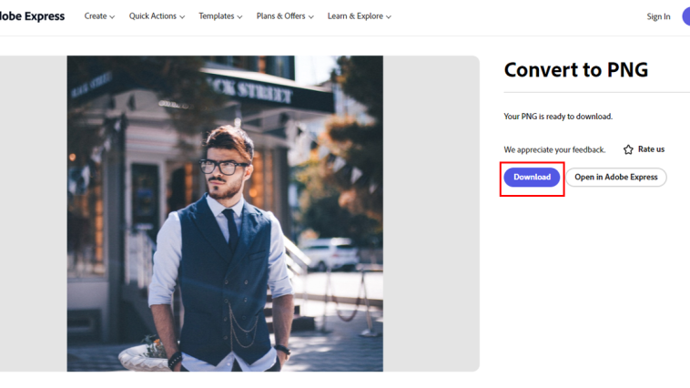Expand the chevron next to Templates

point(239,16)
